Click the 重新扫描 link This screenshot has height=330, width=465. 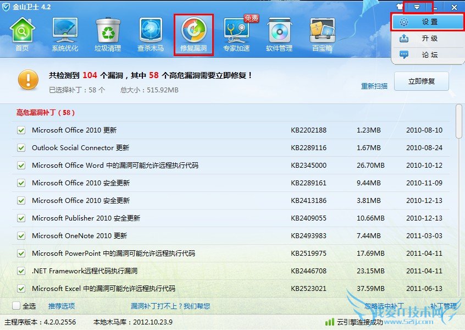coord(374,86)
